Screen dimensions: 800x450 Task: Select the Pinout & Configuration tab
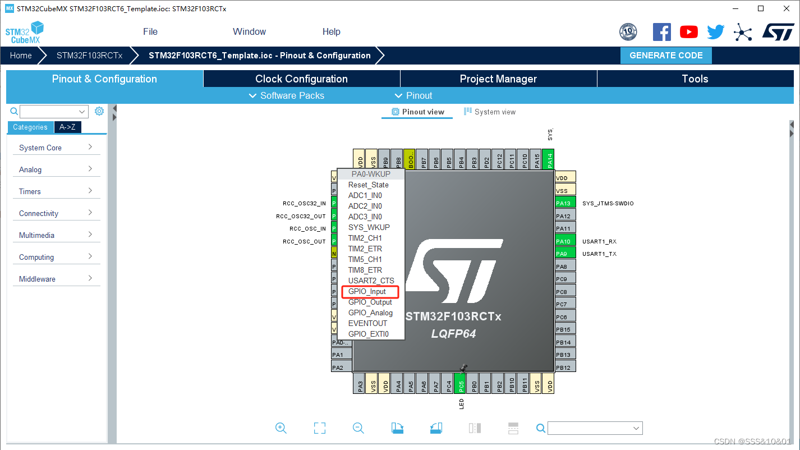[104, 79]
